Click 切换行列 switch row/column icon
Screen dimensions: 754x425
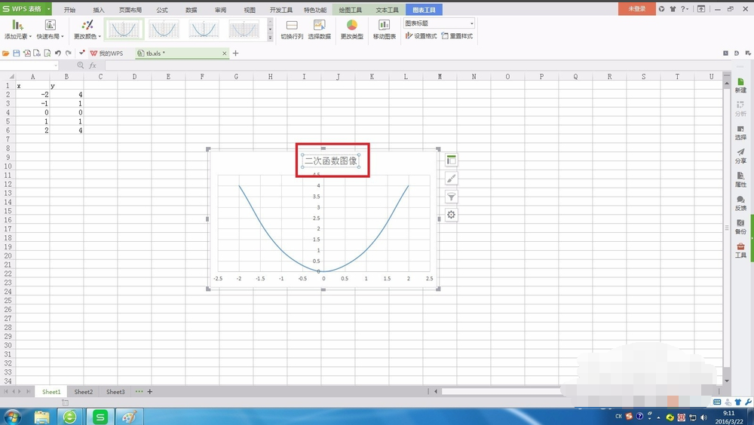(292, 29)
